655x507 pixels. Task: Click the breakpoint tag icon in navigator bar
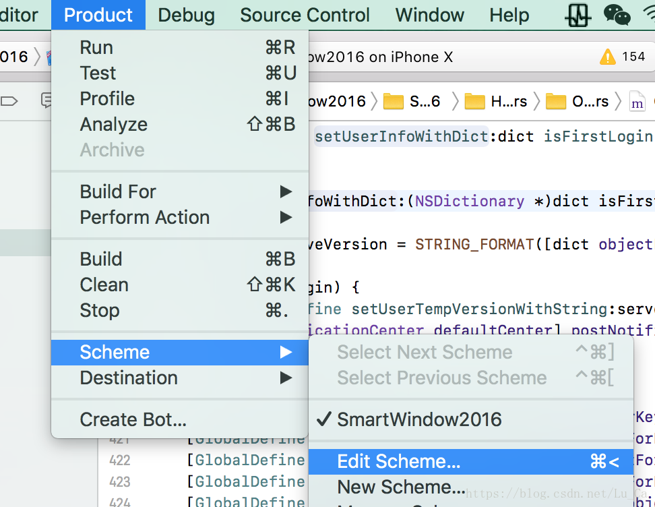[9, 102]
